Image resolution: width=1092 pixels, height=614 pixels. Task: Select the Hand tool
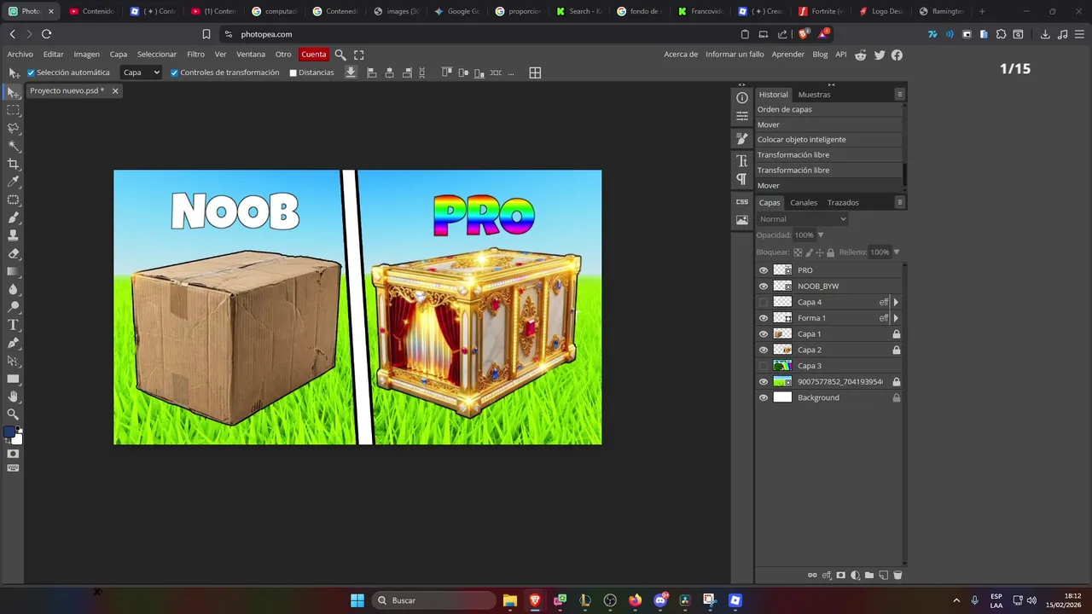[13, 397]
